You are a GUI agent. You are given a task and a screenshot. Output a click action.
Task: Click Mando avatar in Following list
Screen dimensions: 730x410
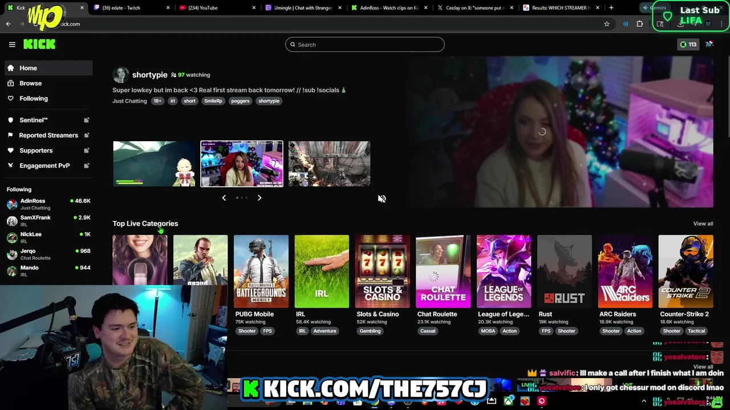pyautogui.click(x=12, y=271)
